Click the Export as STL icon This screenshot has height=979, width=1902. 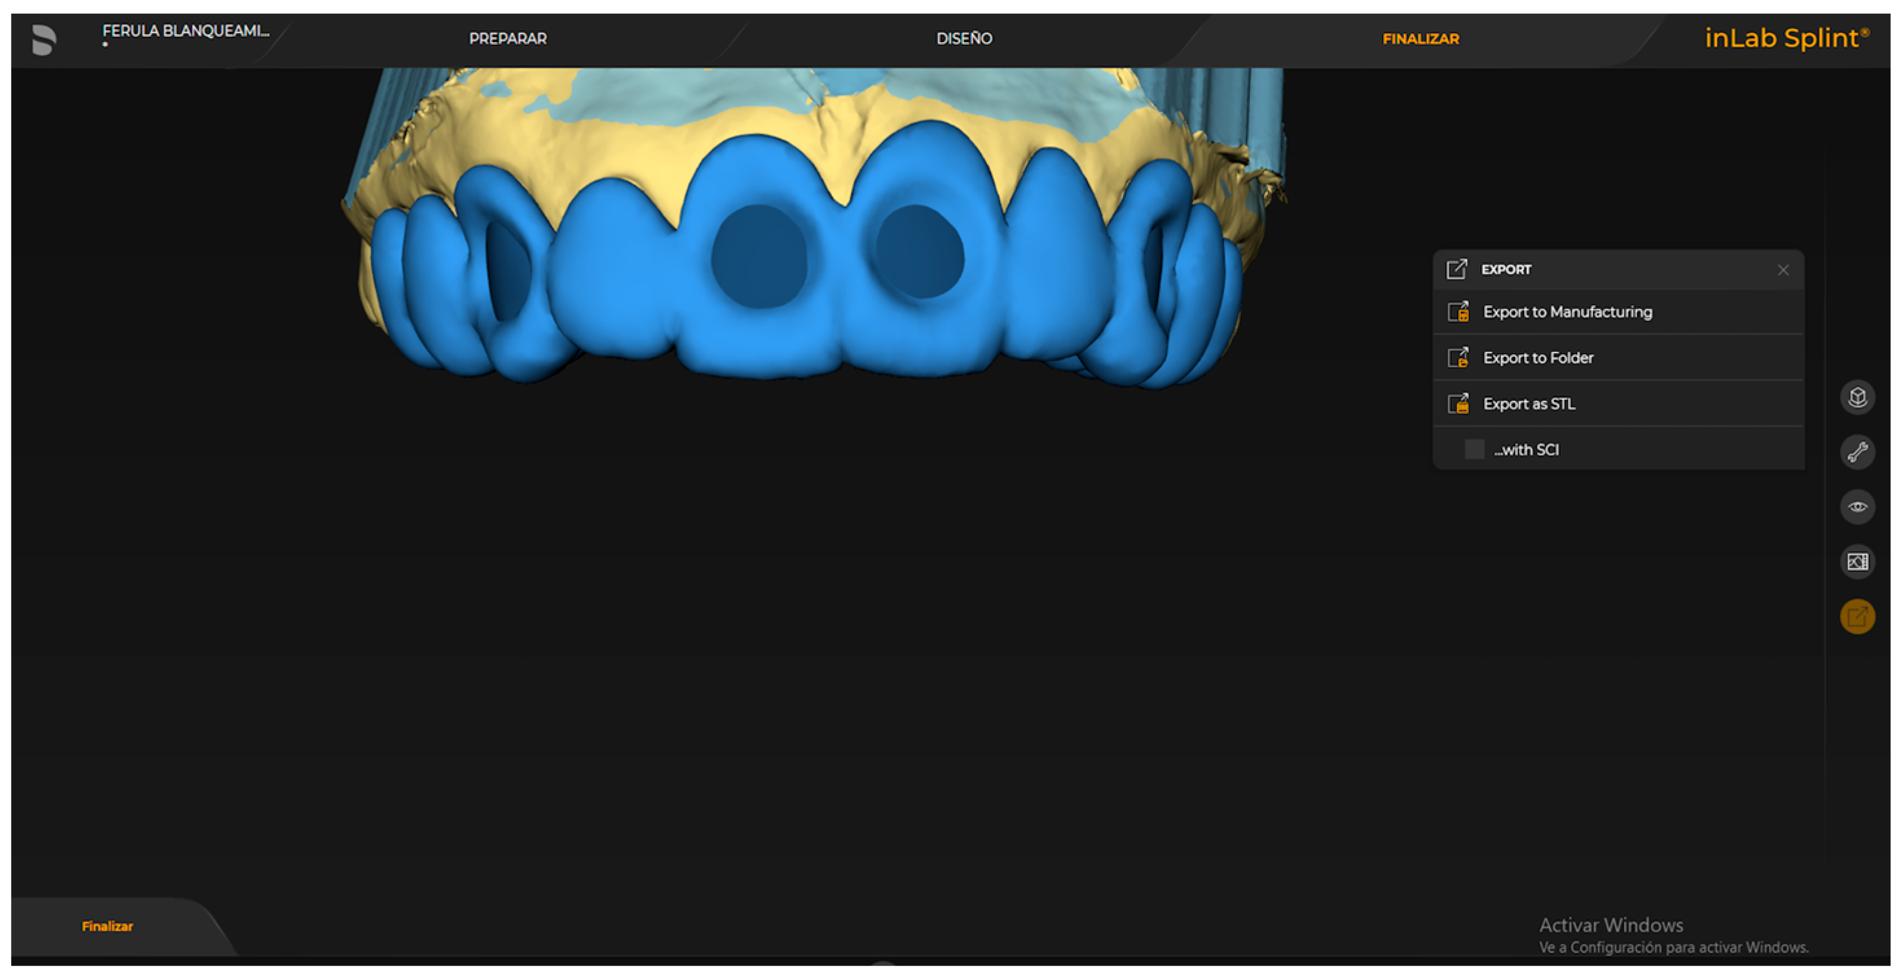pyautogui.click(x=1458, y=403)
